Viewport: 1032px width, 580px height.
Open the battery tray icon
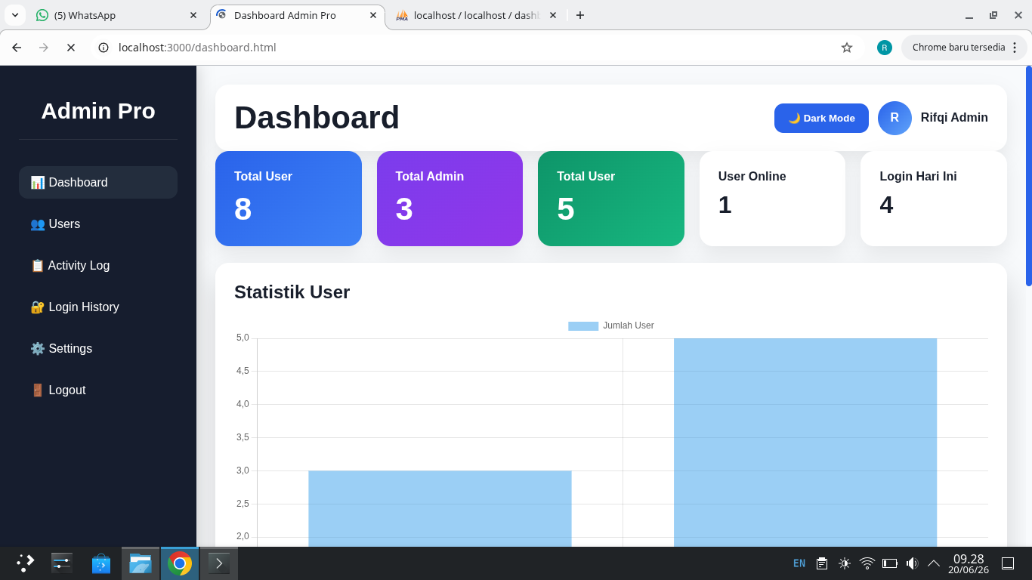(890, 563)
